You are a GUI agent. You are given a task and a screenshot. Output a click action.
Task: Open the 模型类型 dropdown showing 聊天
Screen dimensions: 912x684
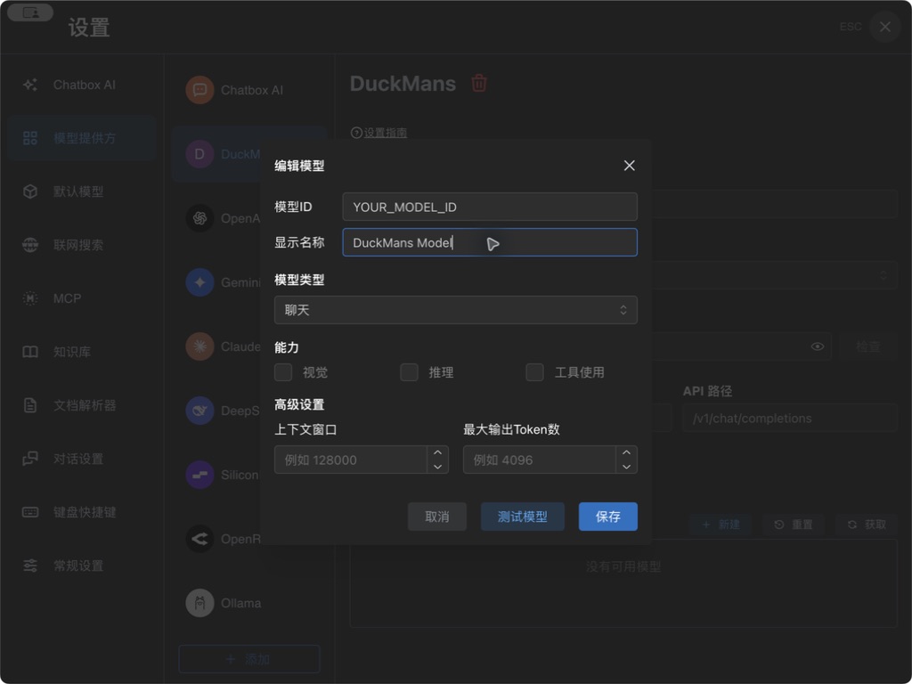point(456,310)
